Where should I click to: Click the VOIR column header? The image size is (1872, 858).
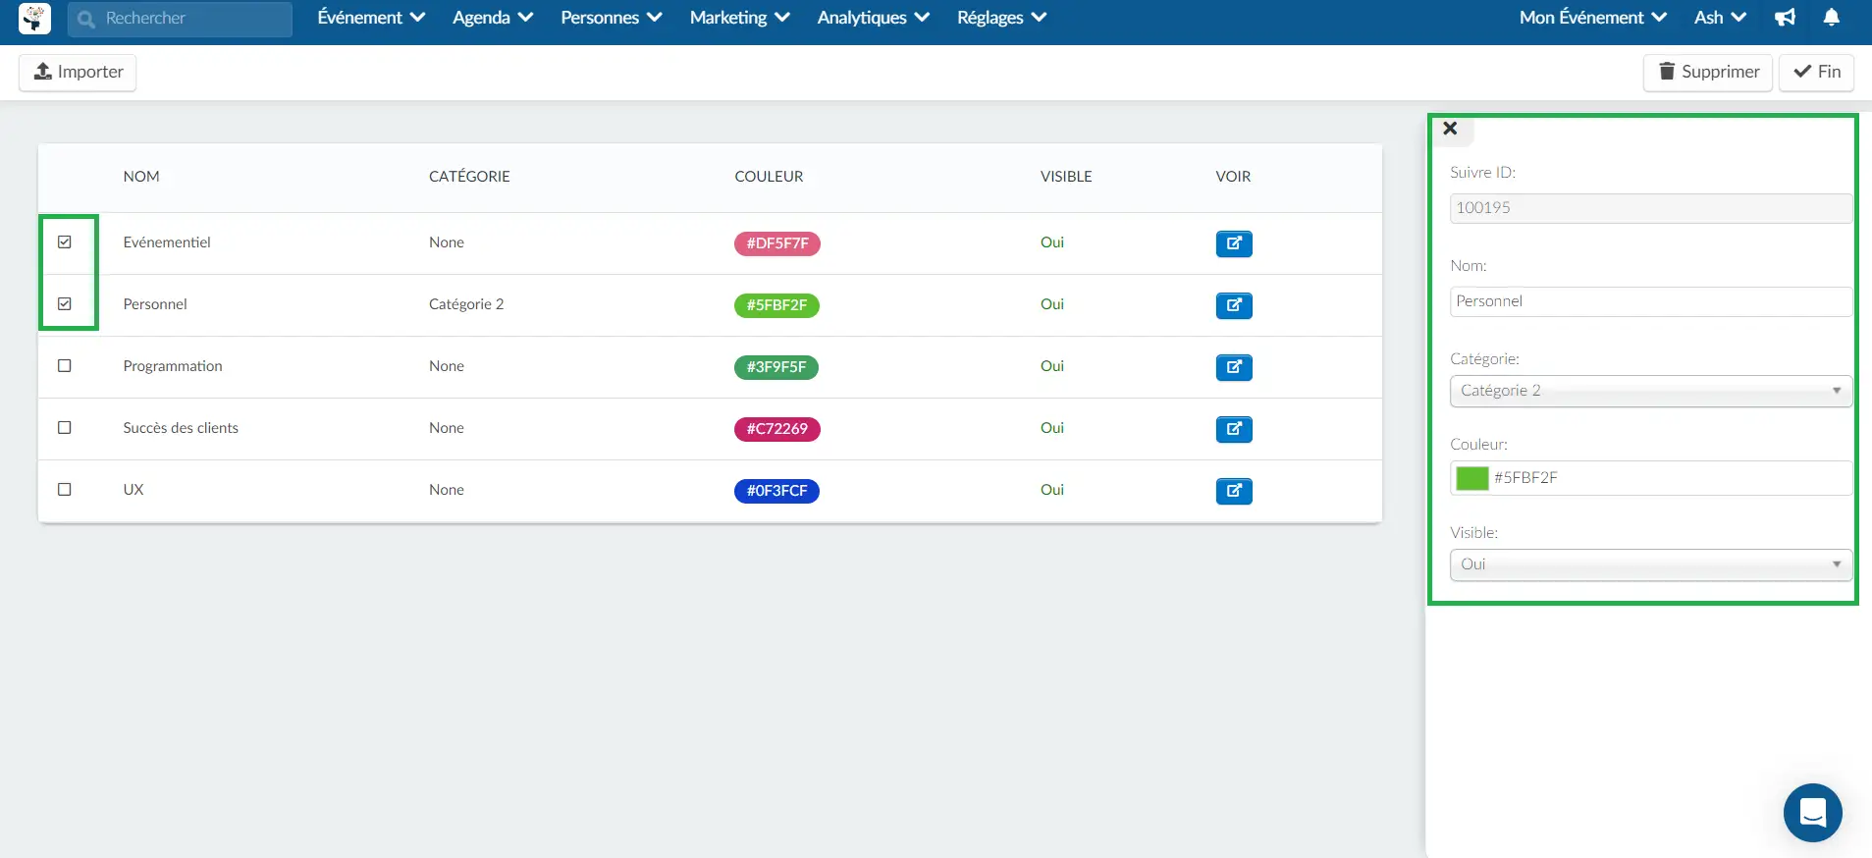tap(1233, 177)
